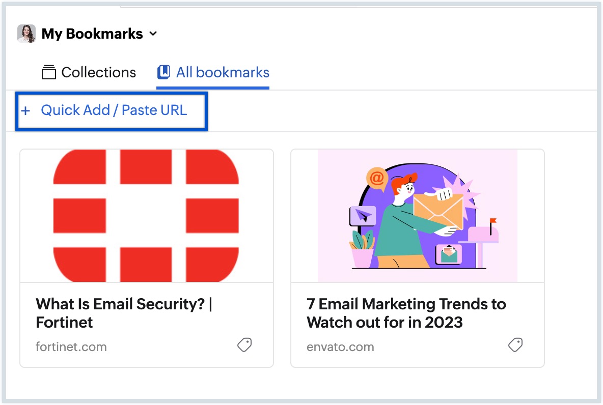The height and width of the screenshot is (405, 603).
Task: Click the fortinet.com domain label
Action: [x=71, y=346]
